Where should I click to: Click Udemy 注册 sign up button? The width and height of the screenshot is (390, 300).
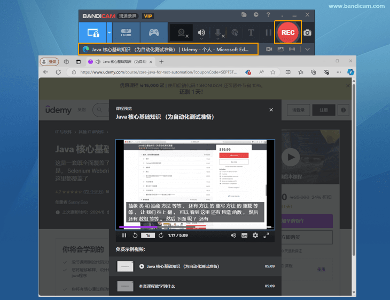tap(324, 110)
